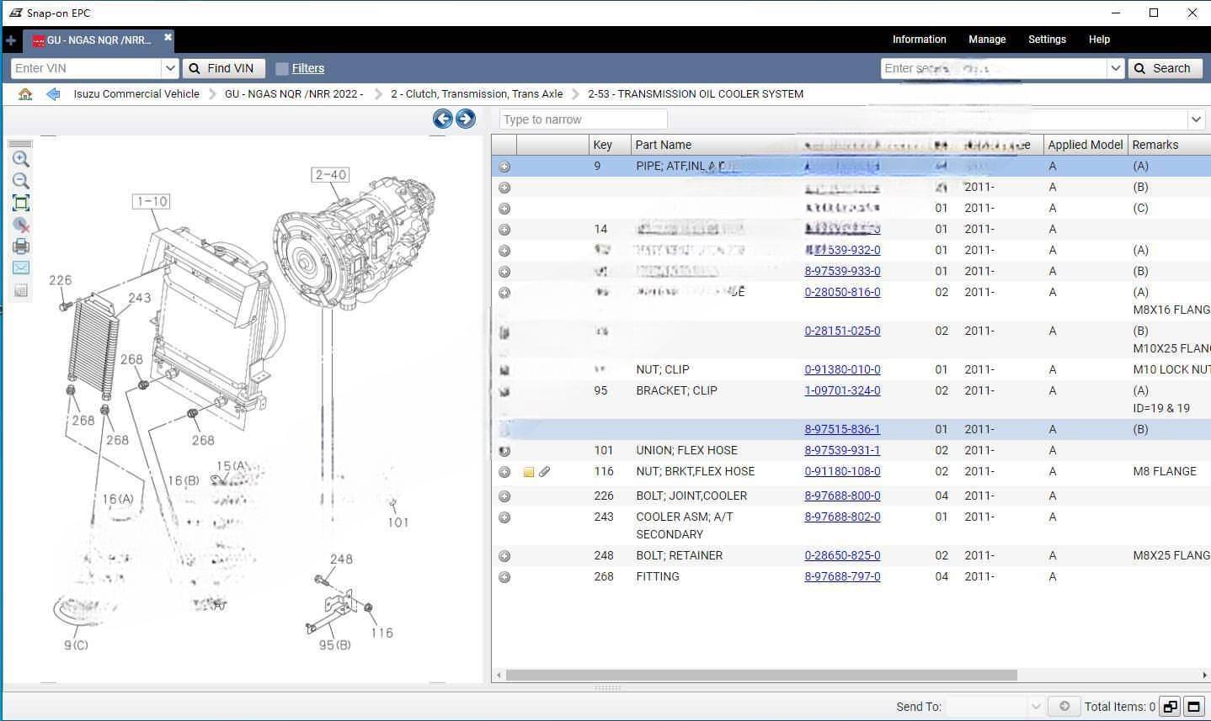Viewport: 1211px width, 721px height.
Task: Click the zoom out magnifier icon
Action: point(21,181)
